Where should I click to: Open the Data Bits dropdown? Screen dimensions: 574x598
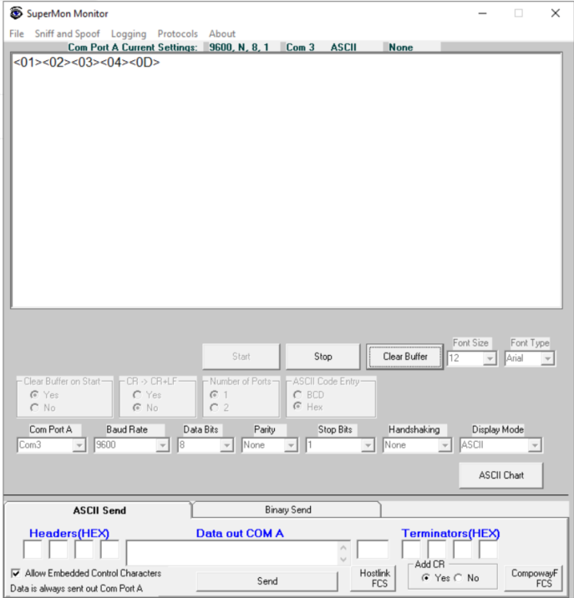[x=226, y=445]
